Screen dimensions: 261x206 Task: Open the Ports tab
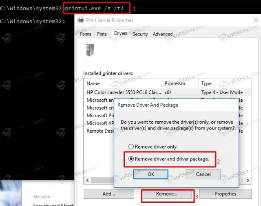pos(102,34)
